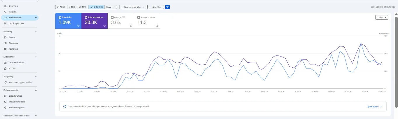Click the generative AI features banner message
The width and height of the screenshot is (398, 119).
[109, 107]
